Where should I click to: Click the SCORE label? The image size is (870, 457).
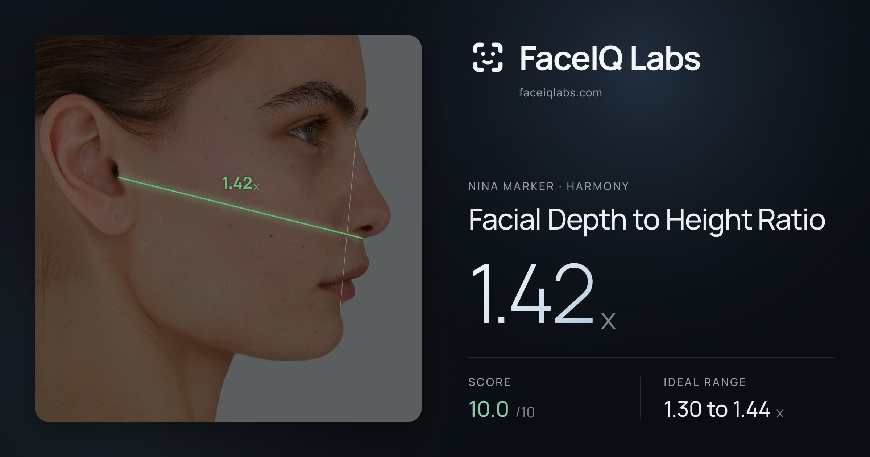pos(489,382)
